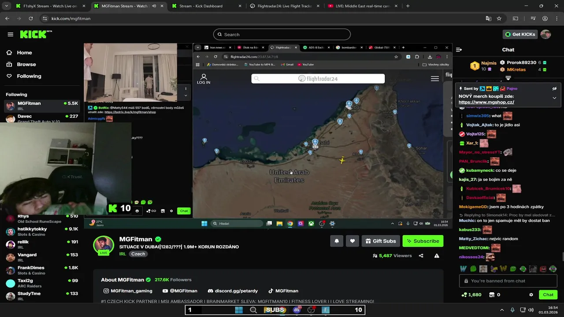Toggle follow with heart button

point(352,241)
